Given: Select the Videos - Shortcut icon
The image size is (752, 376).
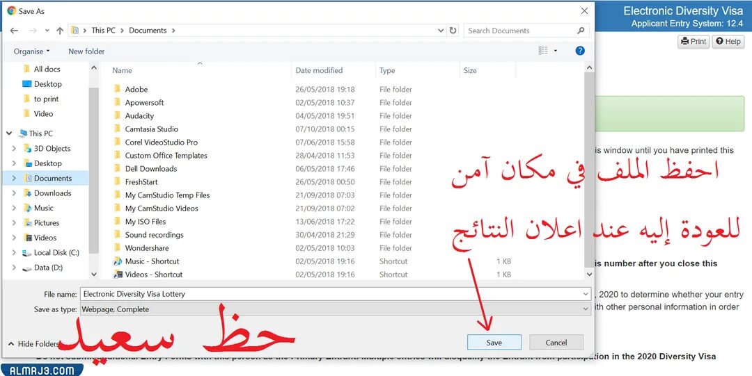Looking at the screenshot, I should pyautogui.click(x=117, y=275).
